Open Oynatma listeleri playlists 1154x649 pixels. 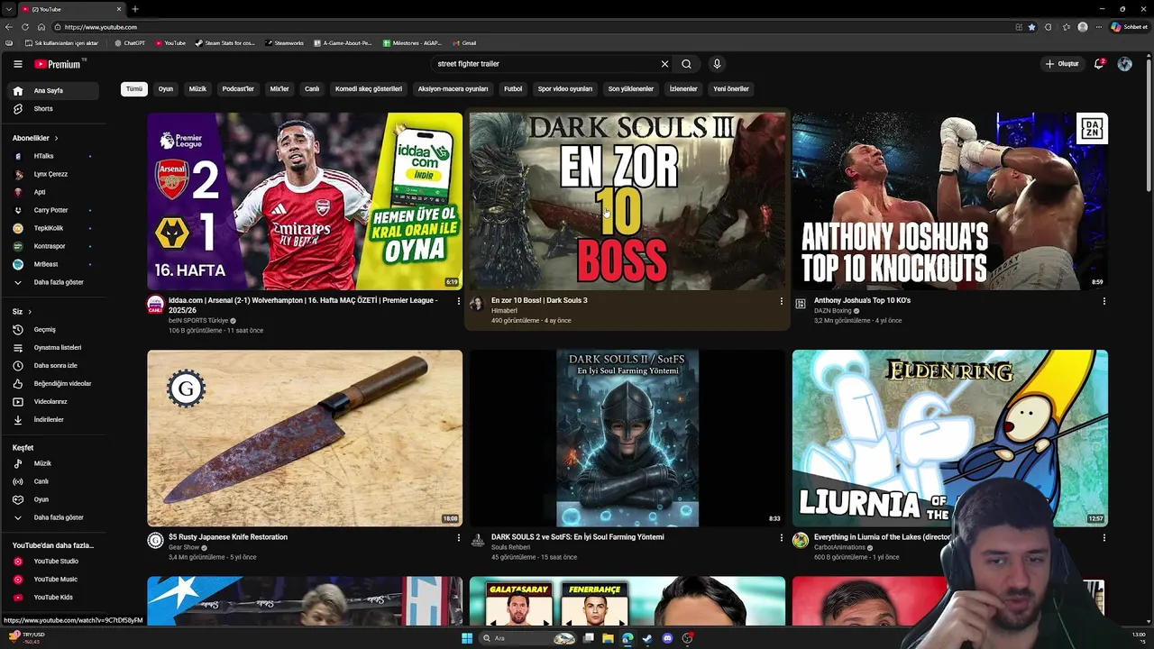tap(54, 348)
